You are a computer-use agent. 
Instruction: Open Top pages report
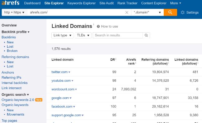[9, 121]
